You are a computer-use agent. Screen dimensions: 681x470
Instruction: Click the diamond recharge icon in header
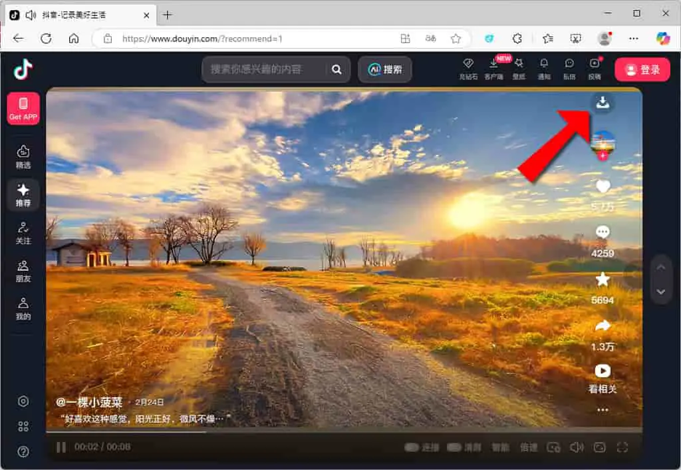click(468, 64)
